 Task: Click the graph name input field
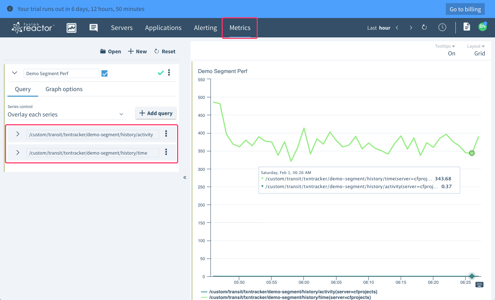[x=62, y=73]
